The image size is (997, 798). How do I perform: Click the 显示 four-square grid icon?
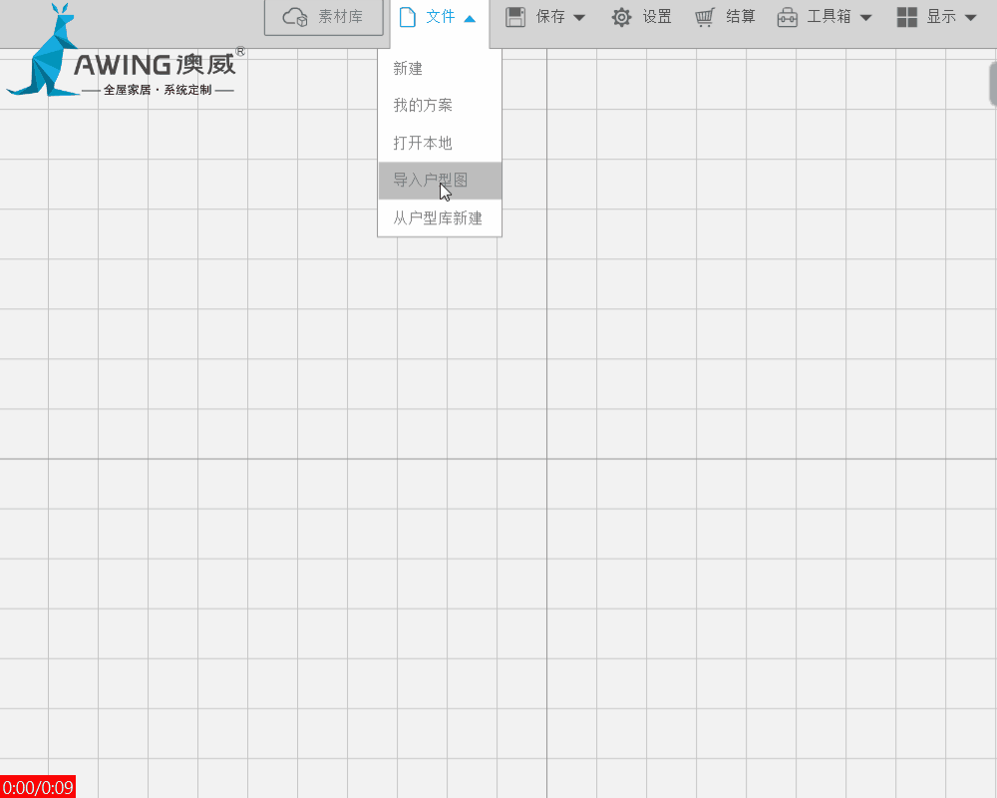point(907,17)
